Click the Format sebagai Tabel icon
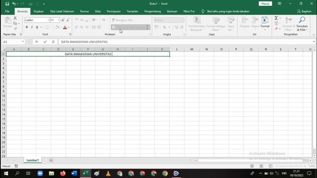 pos(216,24)
